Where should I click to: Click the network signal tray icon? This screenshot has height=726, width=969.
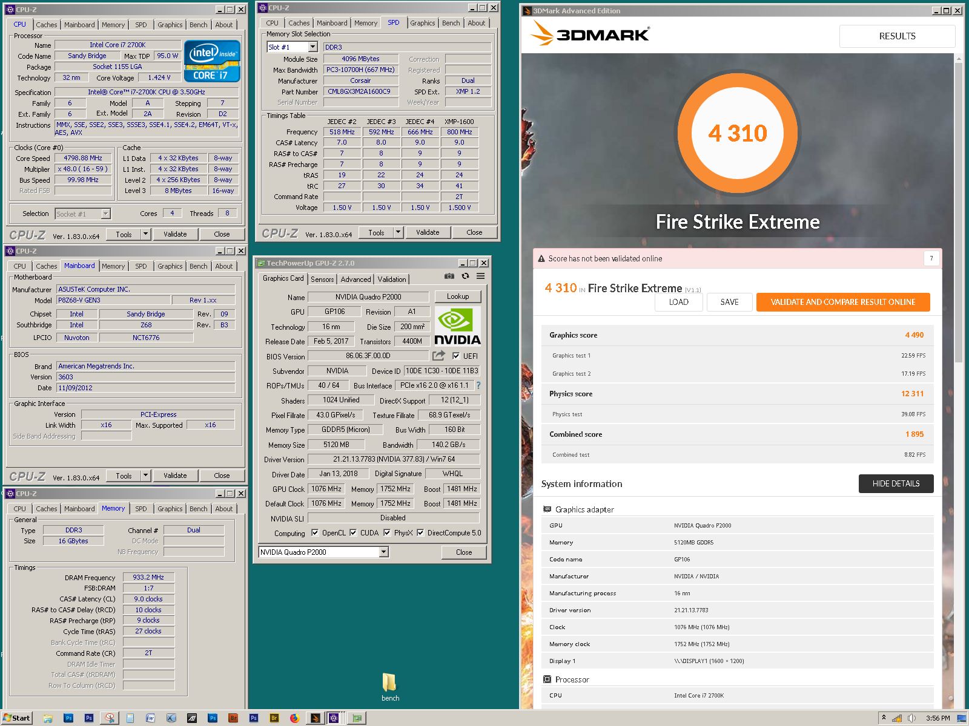897,718
